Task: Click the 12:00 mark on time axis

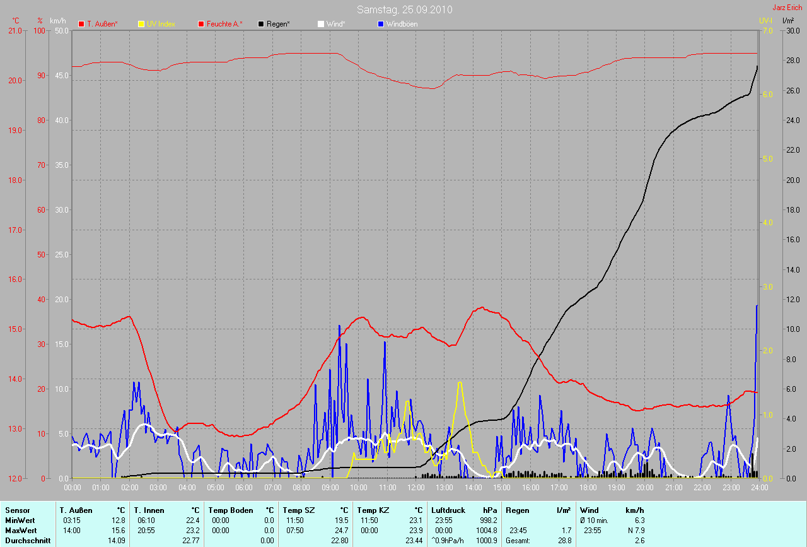Action: 415,487
